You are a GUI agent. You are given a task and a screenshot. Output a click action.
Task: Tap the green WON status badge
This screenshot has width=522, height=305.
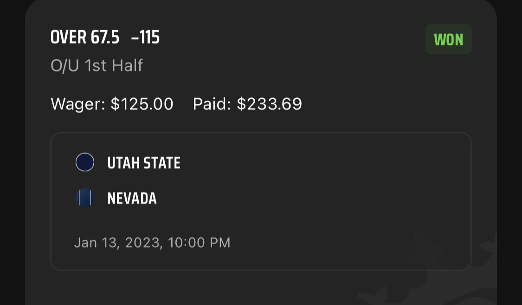[x=448, y=39]
